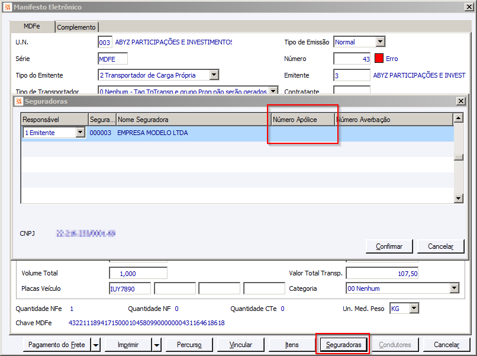The width and height of the screenshot is (477, 356).
Task: Click the second Placas Veículo field
Action: click(175, 288)
